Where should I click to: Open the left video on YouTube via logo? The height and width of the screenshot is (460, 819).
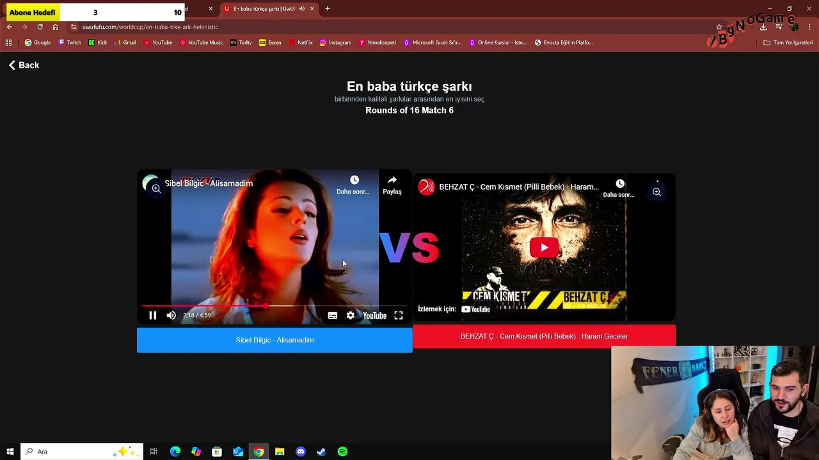tap(375, 316)
